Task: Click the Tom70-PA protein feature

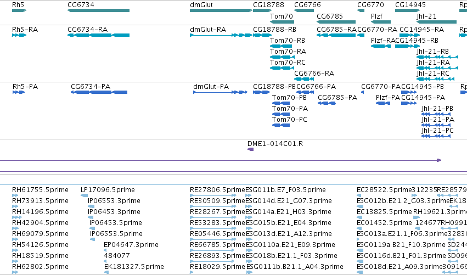Action: (x=281, y=114)
